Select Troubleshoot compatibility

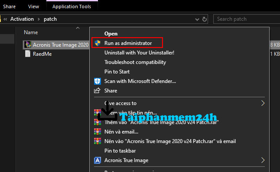tap(135, 62)
